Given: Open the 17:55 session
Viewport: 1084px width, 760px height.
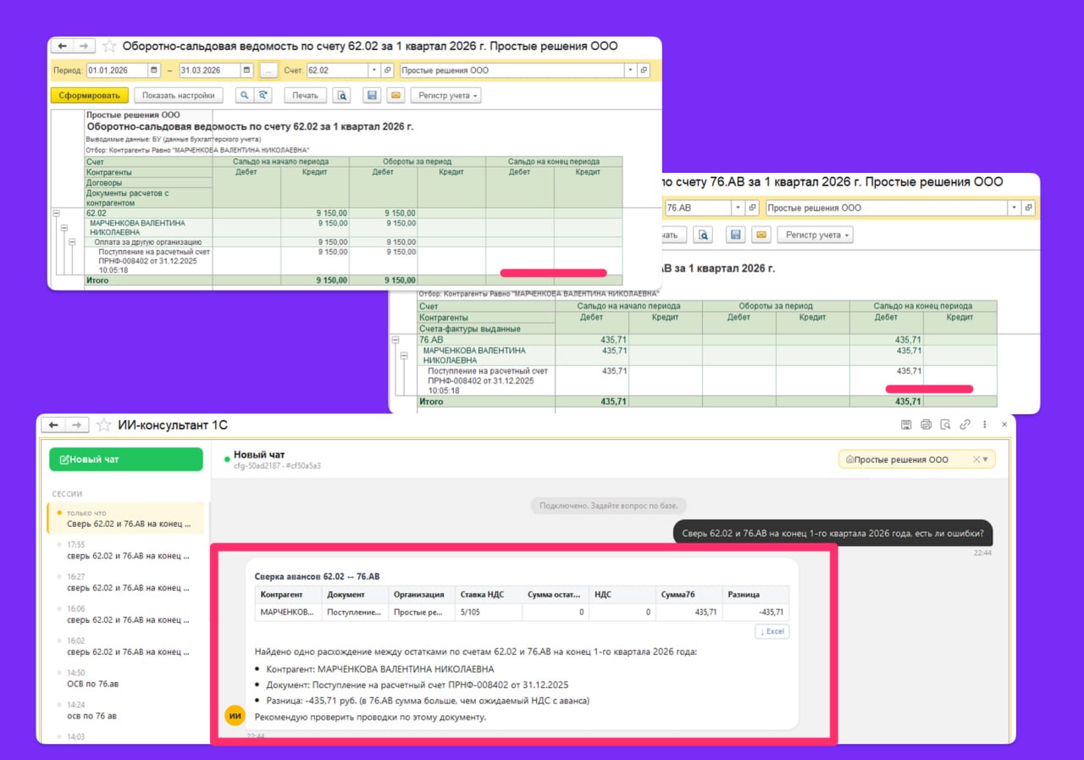Looking at the screenshot, I should coord(125,551).
